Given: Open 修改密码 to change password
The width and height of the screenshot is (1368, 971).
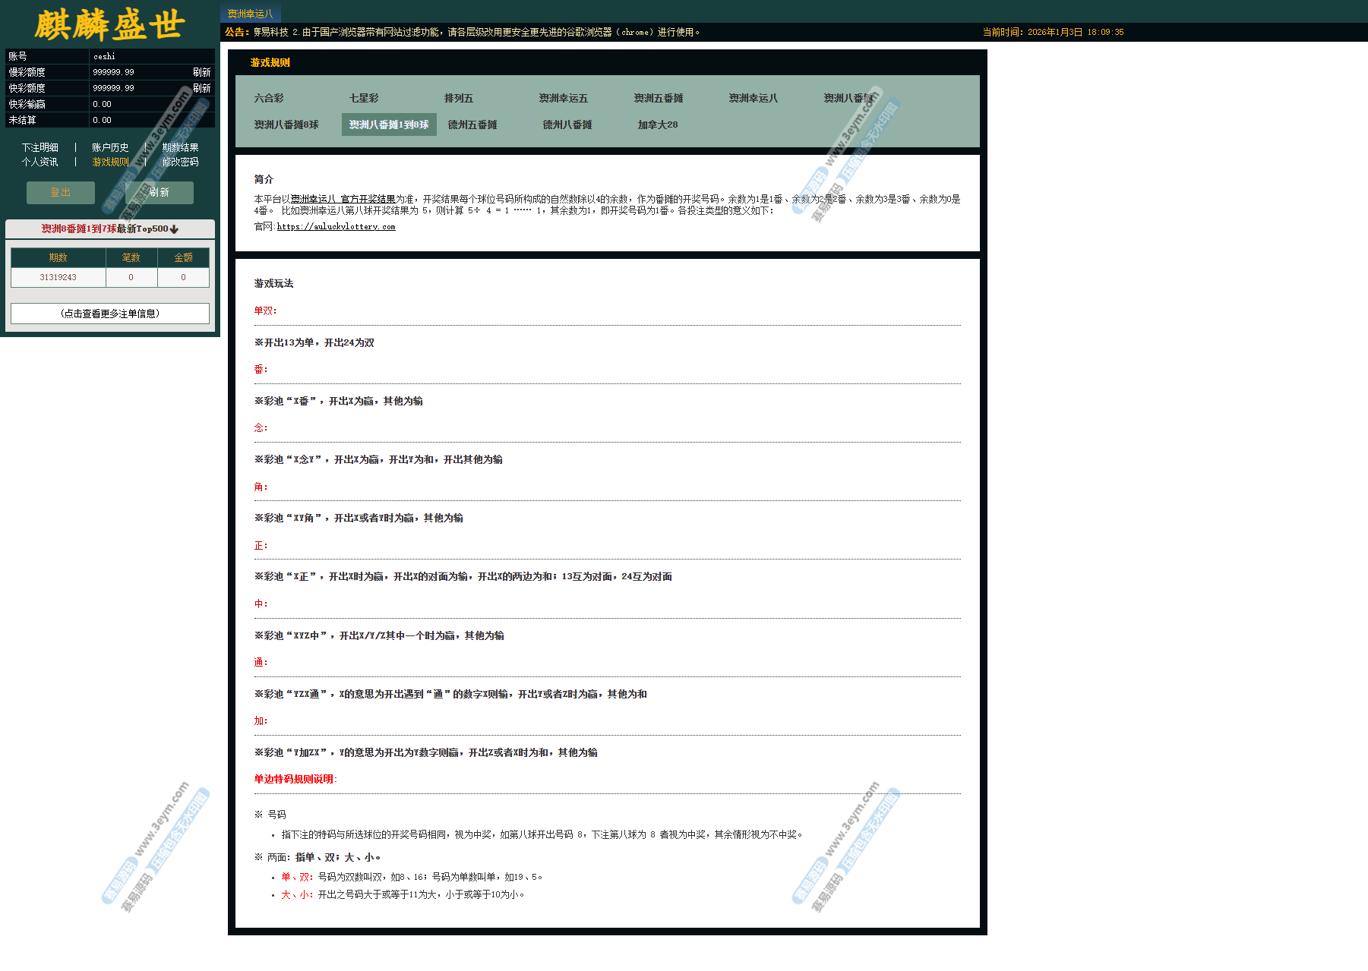Looking at the screenshot, I should click(180, 162).
